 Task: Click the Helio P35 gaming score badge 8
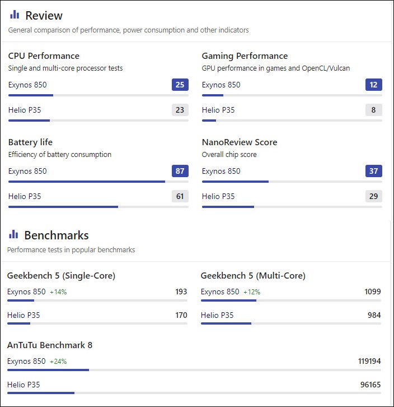coord(373,110)
